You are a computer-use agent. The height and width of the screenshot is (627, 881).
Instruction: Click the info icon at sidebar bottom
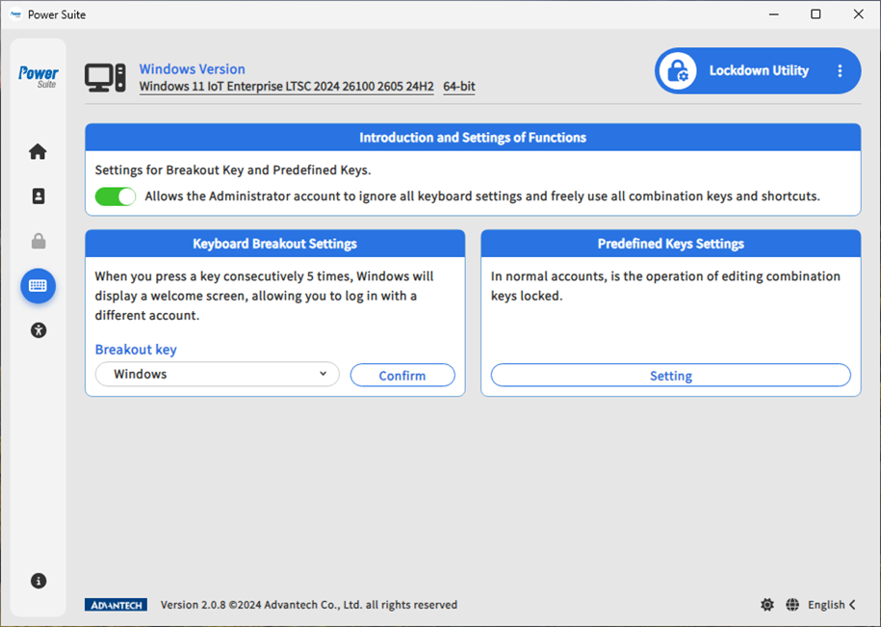[38, 581]
